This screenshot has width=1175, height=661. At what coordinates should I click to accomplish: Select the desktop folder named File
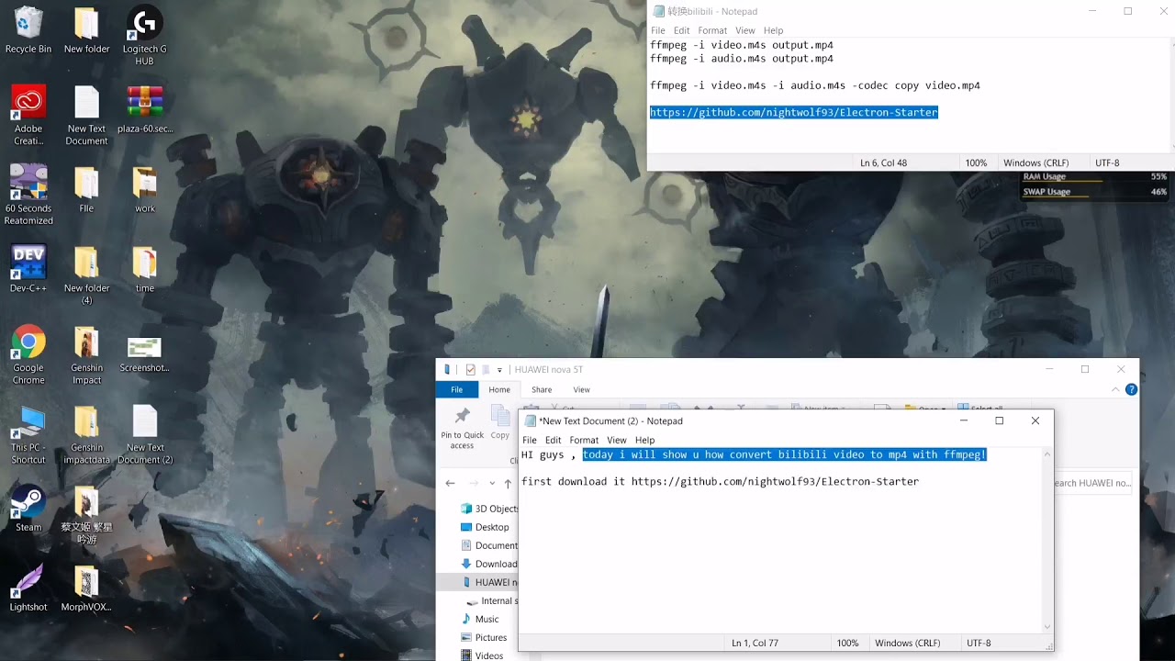click(x=86, y=190)
